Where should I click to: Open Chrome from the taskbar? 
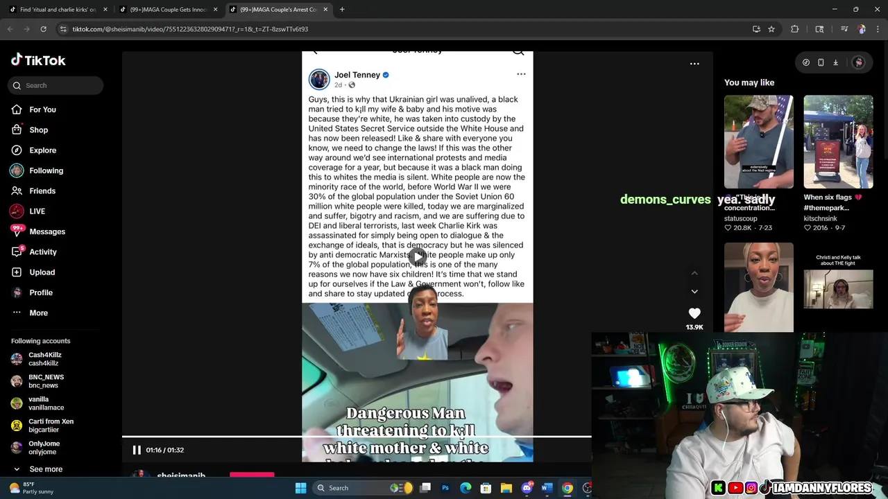tap(567, 488)
